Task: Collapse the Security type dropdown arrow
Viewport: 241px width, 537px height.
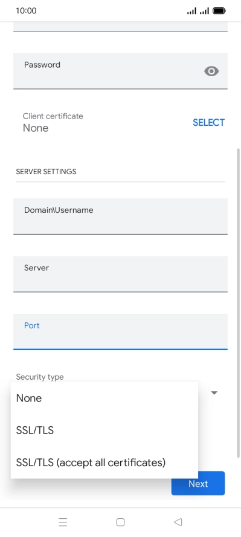Action: [214, 393]
